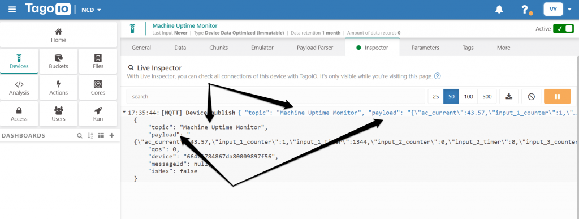579x219 pixels.
Task: Collapse the 17:35:44 MQTT log entry
Action: 124,112
